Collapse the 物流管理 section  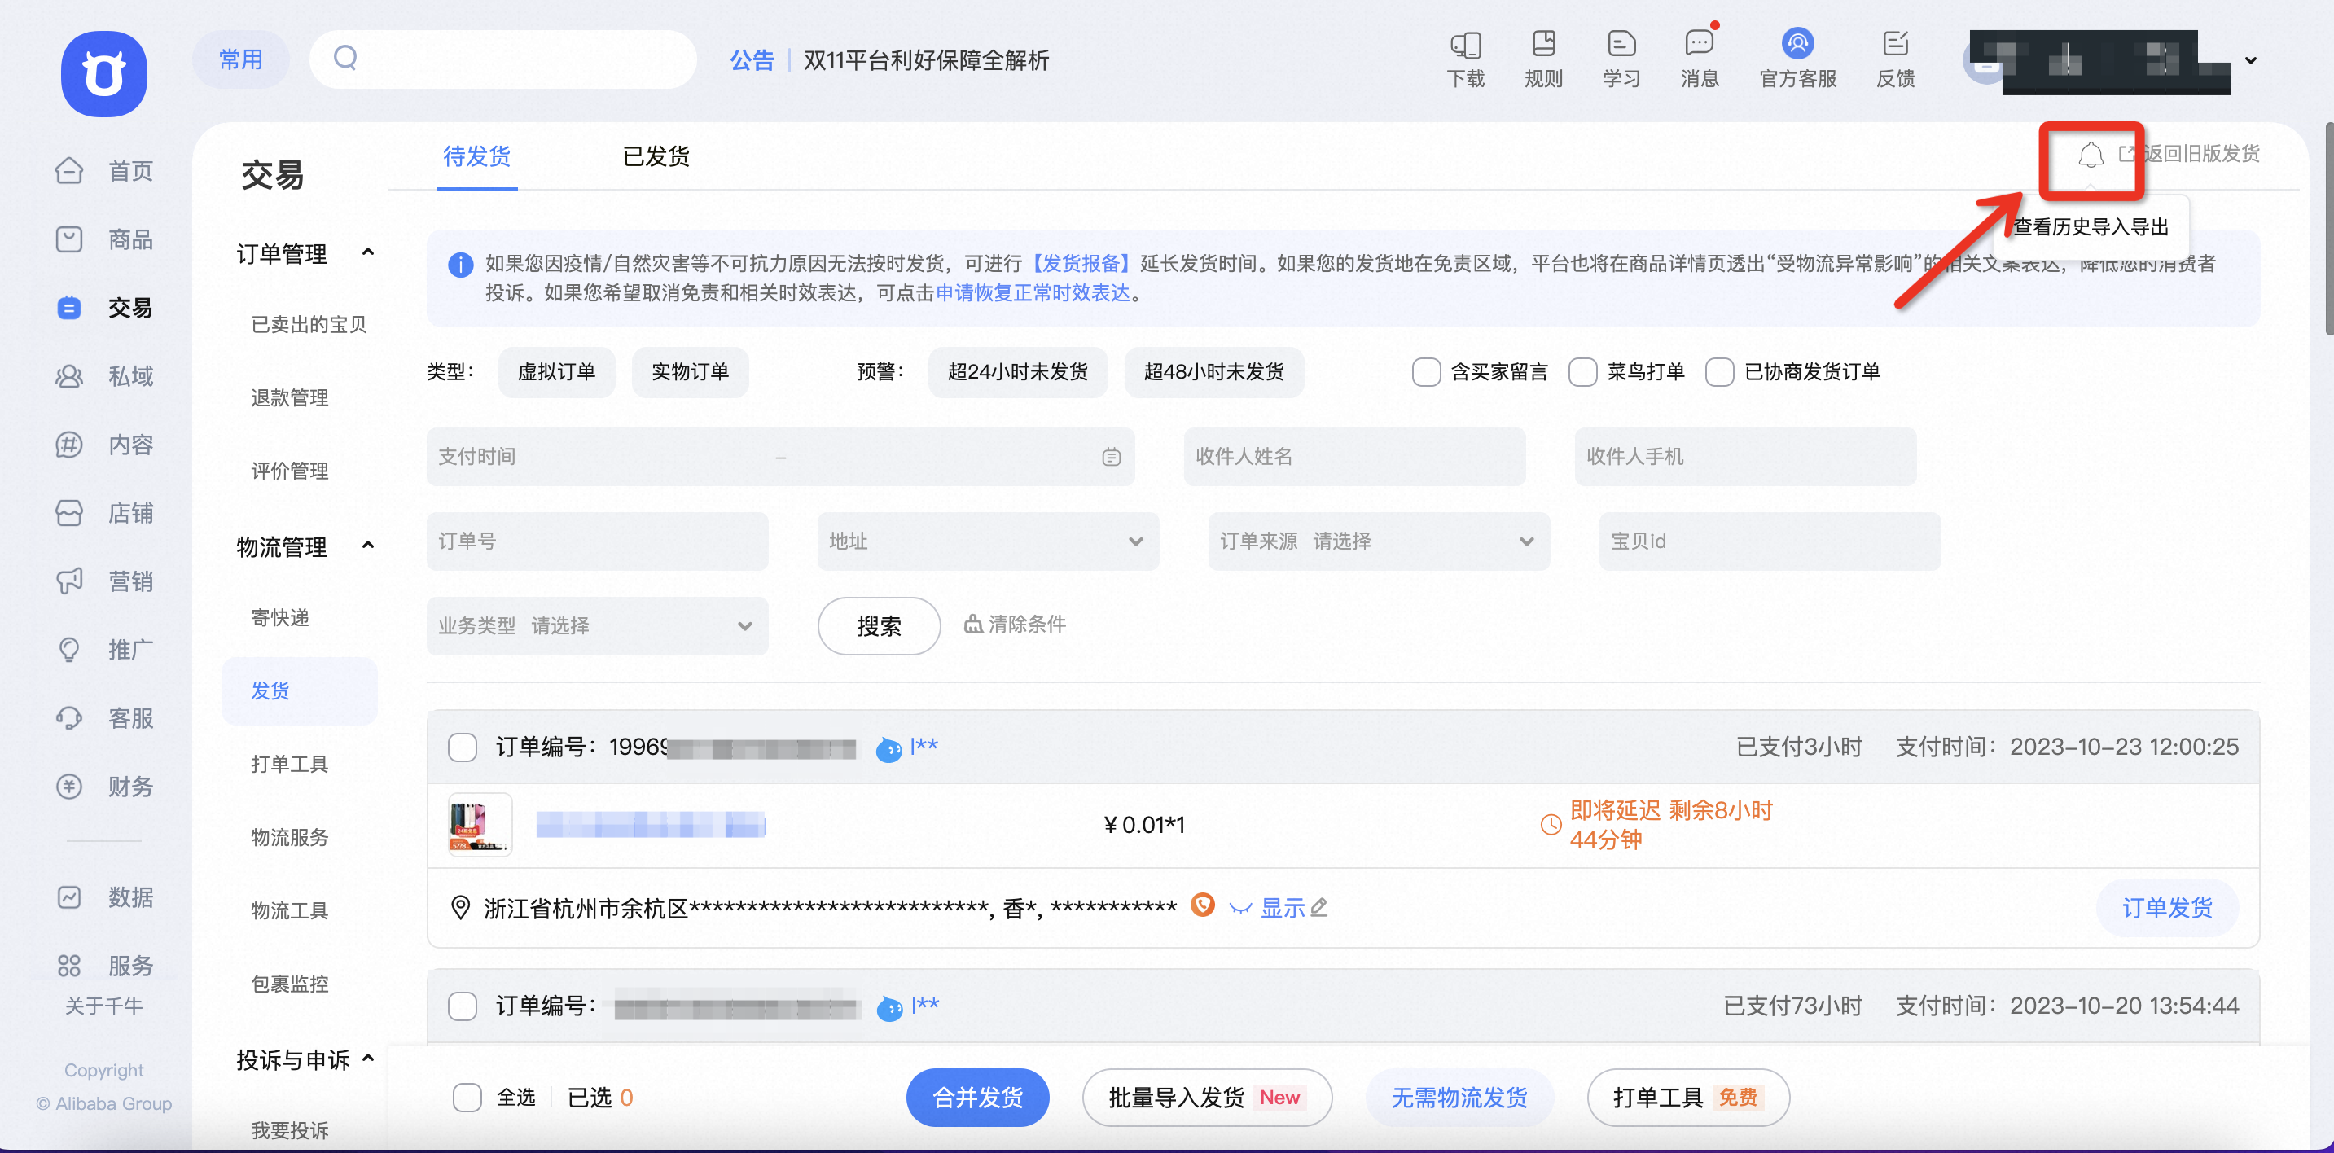(x=368, y=546)
